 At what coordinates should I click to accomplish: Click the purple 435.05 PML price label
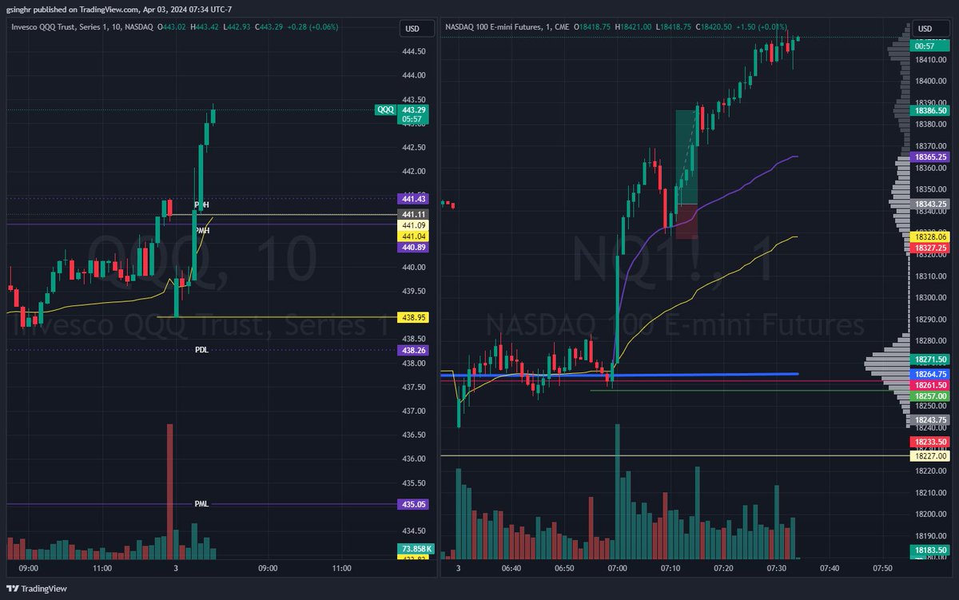point(413,504)
